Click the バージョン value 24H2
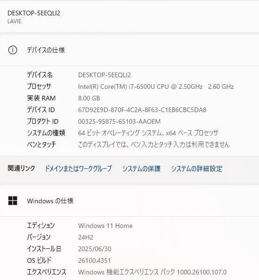 (x=86, y=237)
